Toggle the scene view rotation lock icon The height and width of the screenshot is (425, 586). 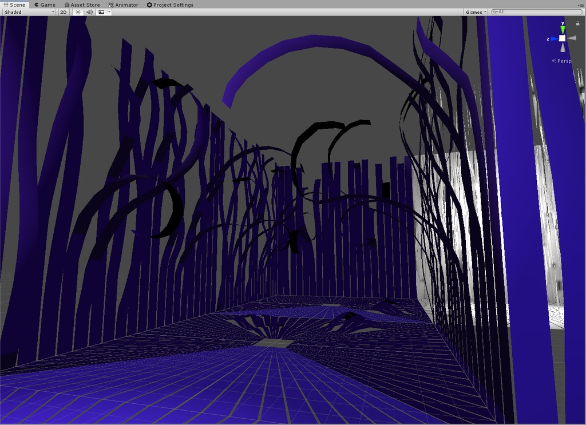coord(577,23)
